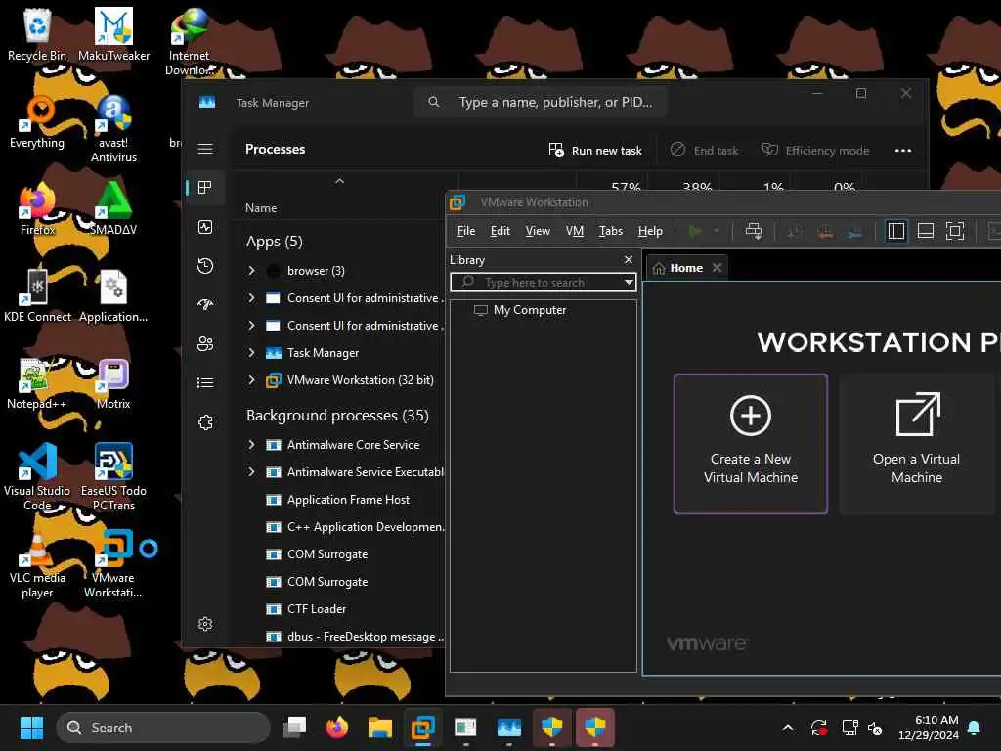Image resolution: width=1001 pixels, height=751 pixels.
Task: Select the Notepad++ desktop icon
Action: pos(36,383)
